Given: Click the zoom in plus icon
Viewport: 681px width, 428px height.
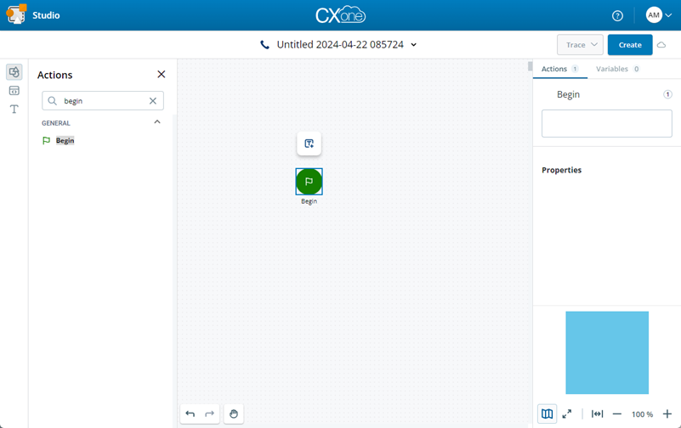Looking at the screenshot, I should point(667,414).
